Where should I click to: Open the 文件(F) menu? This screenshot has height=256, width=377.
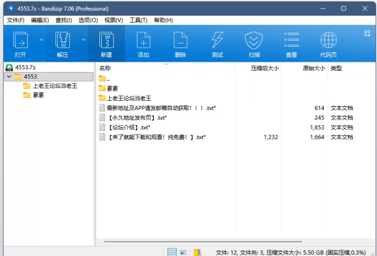tap(16, 20)
